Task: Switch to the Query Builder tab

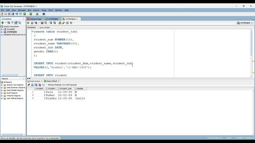Action: pos(45,27)
